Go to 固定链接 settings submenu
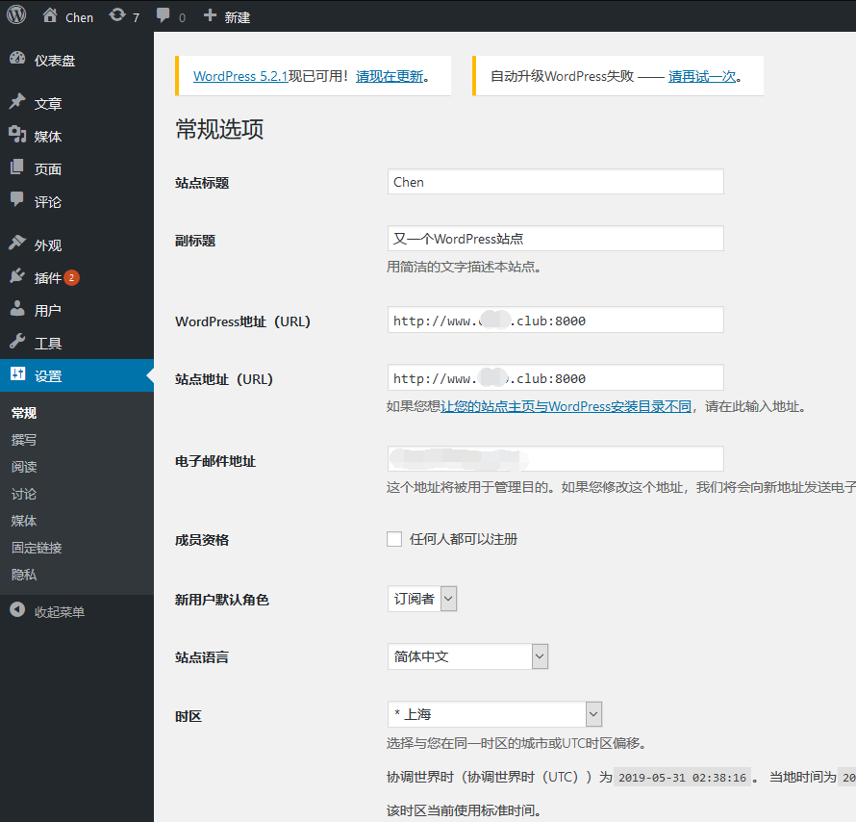This screenshot has width=856, height=822. (37, 548)
